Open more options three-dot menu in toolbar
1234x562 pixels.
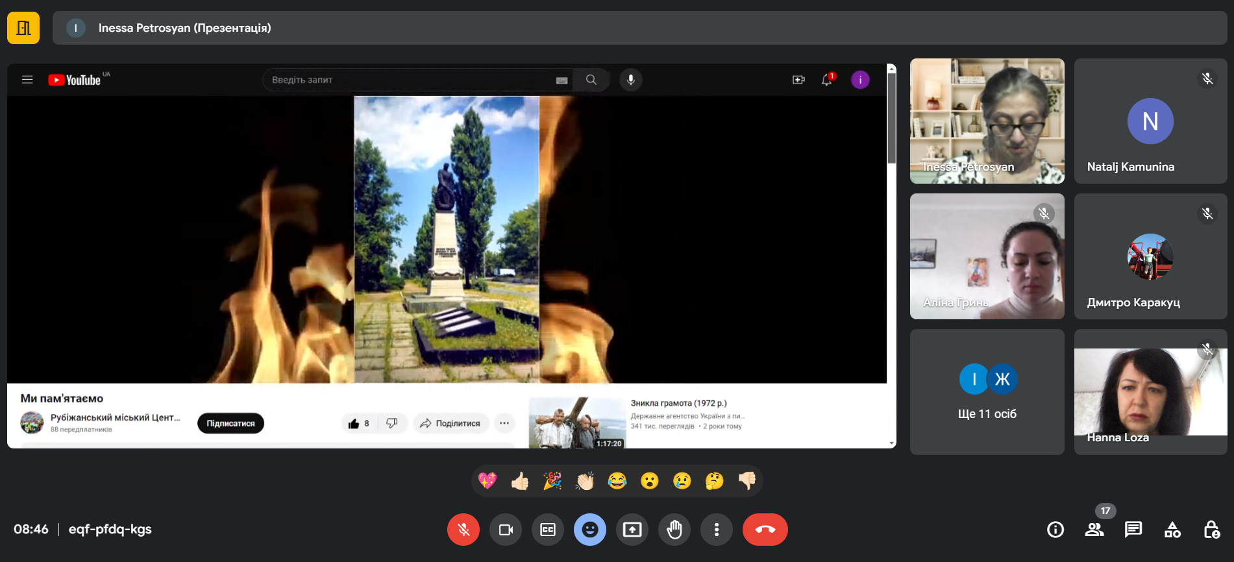click(717, 530)
